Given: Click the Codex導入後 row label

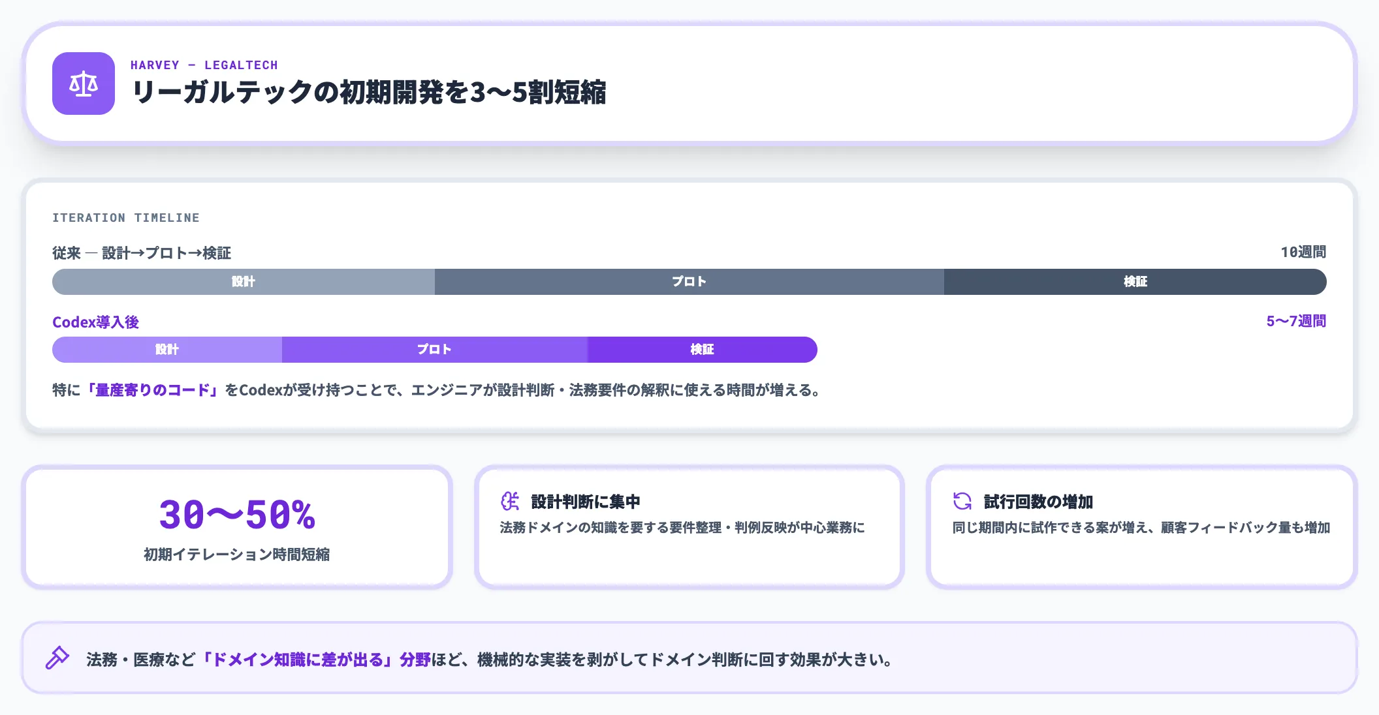Looking at the screenshot, I should click(95, 322).
